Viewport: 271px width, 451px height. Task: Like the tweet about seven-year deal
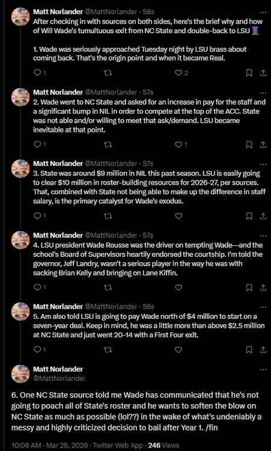[178, 350]
